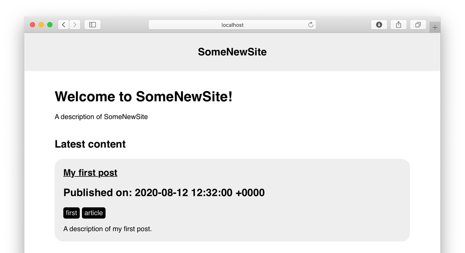The height and width of the screenshot is (253, 465).
Task: Show the downloads list
Action: (x=379, y=25)
